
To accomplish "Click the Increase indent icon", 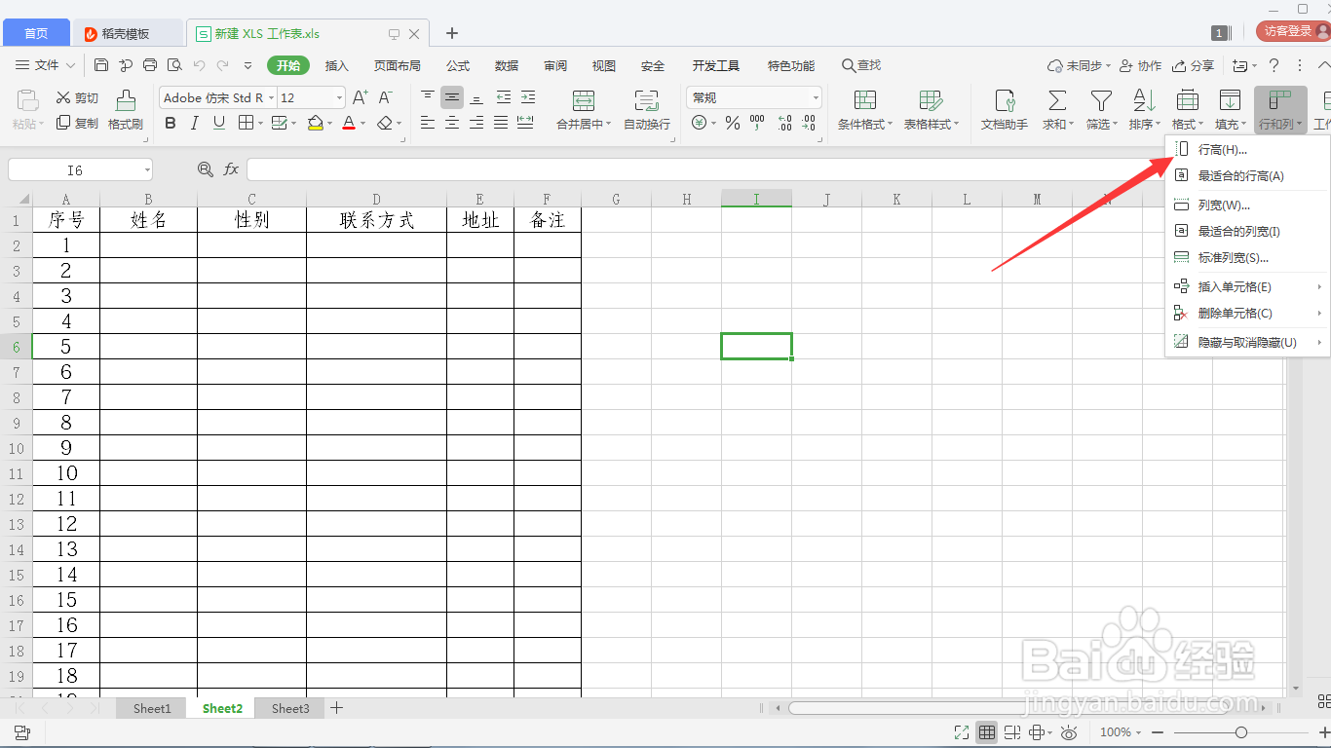I will click(527, 97).
